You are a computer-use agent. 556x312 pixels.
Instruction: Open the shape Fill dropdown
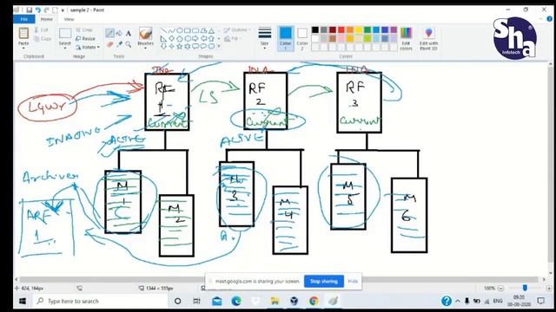234,38
